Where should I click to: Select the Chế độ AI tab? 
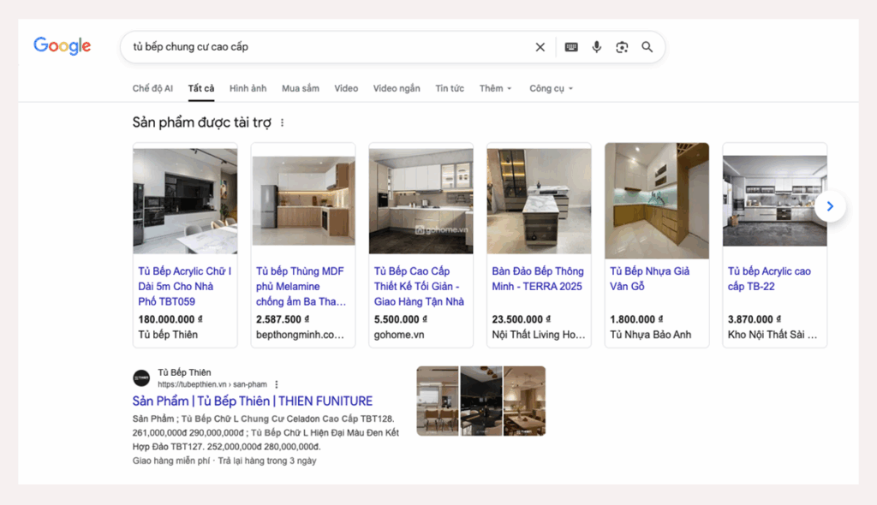152,88
